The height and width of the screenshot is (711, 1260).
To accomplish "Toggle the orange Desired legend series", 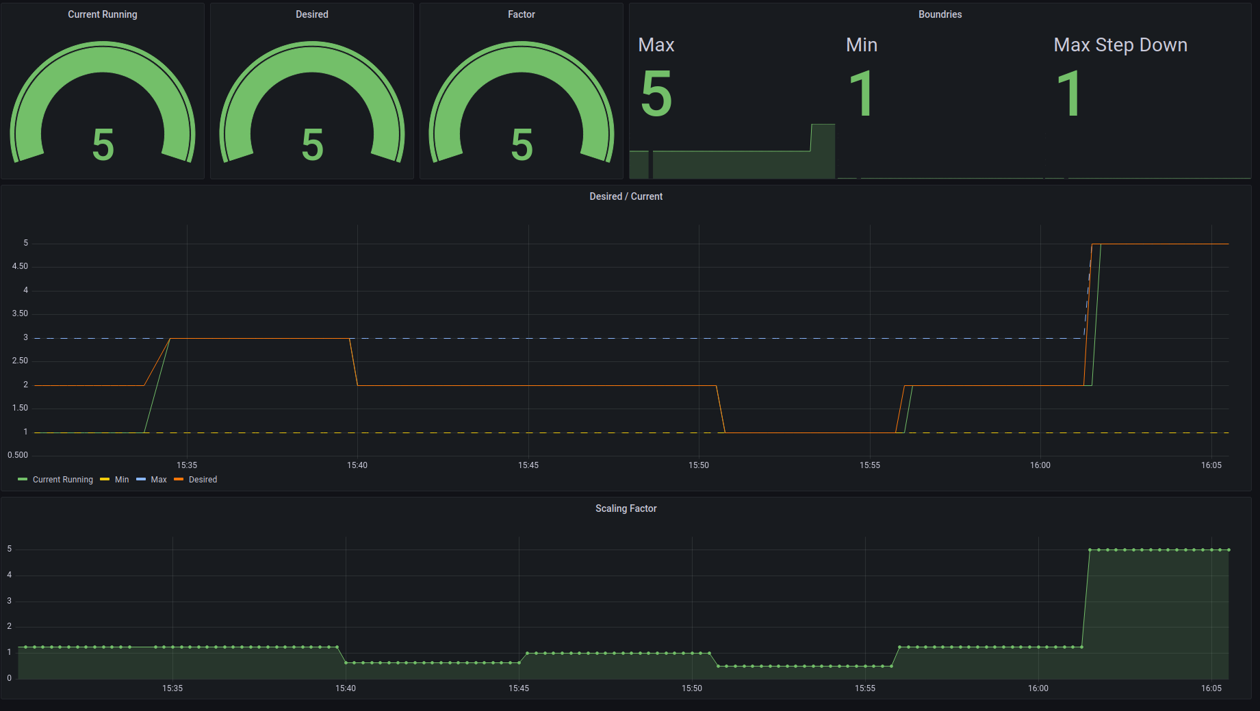I will [x=203, y=480].
